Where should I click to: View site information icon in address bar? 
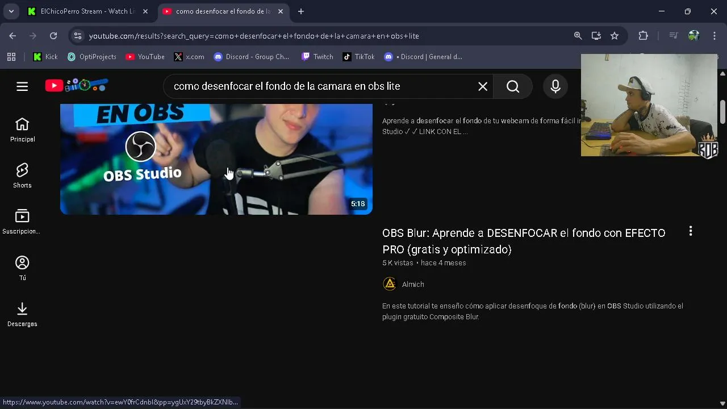click(78, 36)
